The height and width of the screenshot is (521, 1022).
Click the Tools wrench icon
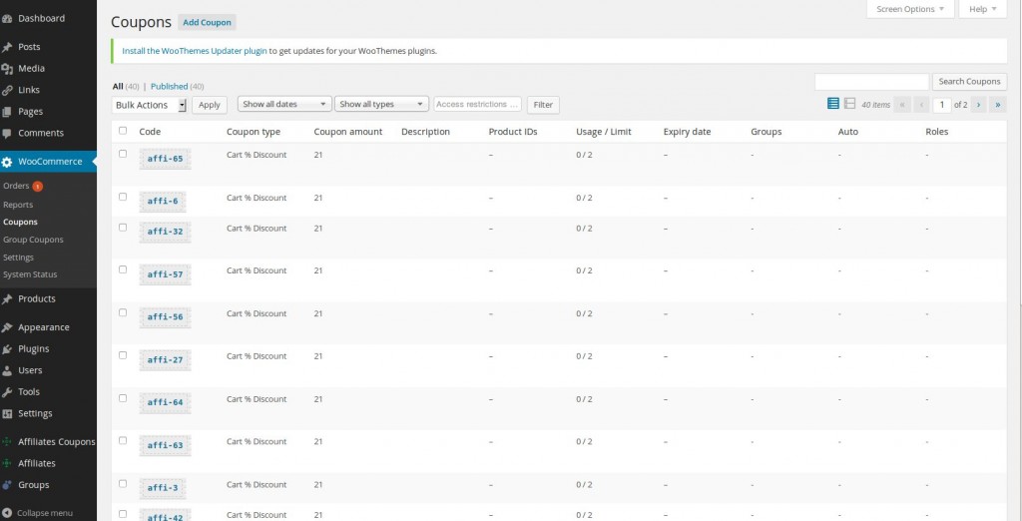point(8,392)
